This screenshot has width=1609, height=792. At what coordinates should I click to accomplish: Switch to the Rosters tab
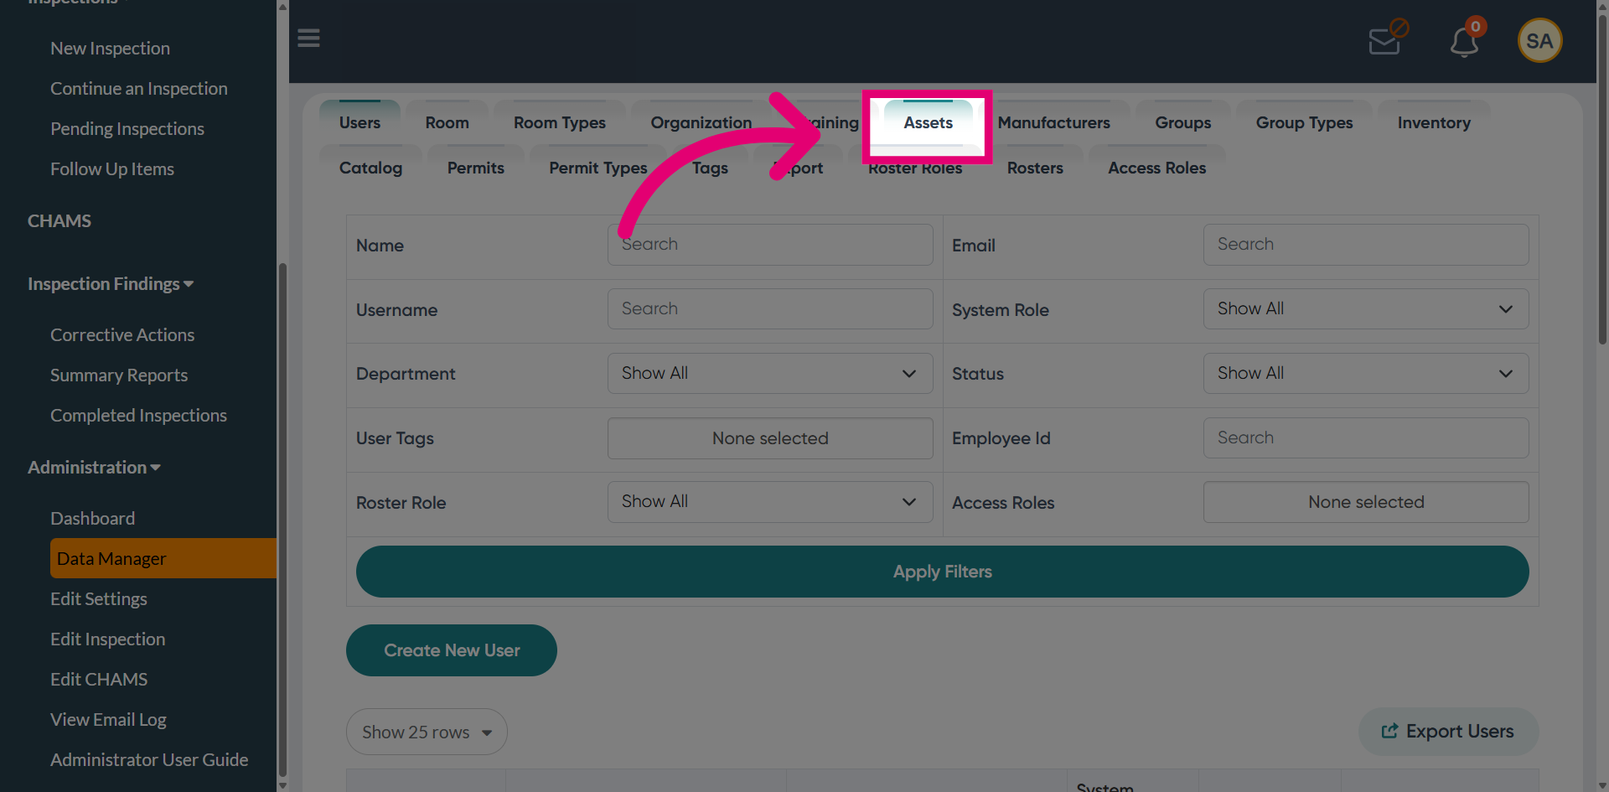[1035, 168]
